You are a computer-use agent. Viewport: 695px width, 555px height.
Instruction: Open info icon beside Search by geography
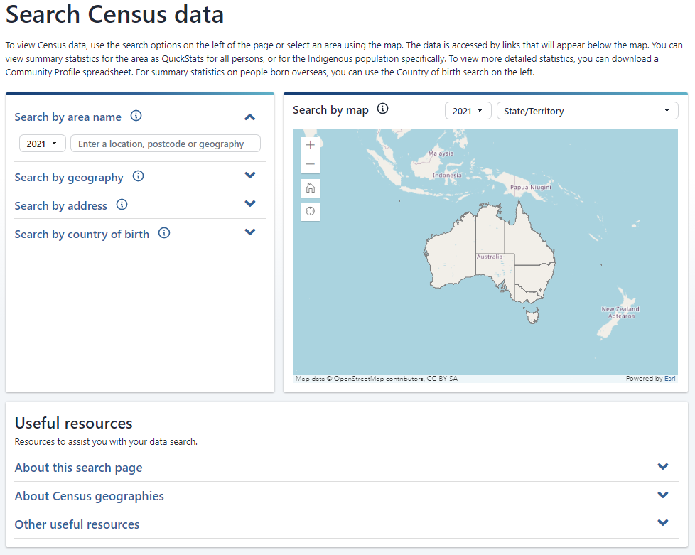coord(139,177)
